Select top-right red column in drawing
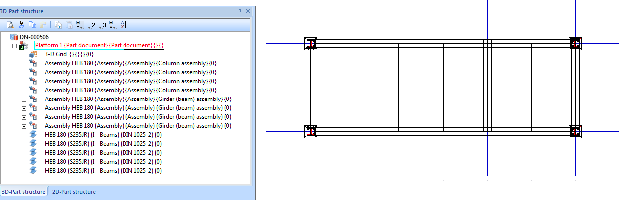 tap(575, 44)
